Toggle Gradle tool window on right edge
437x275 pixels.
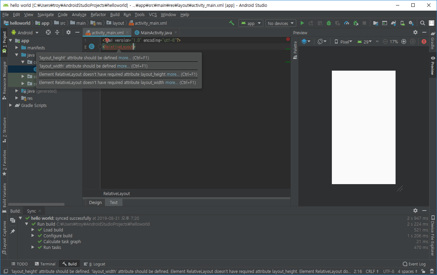[x=433, y=40]
